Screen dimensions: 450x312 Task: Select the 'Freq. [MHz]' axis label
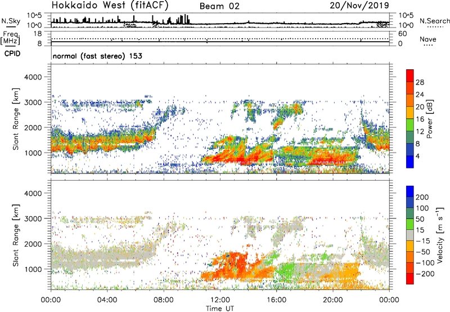click(11, 38)
